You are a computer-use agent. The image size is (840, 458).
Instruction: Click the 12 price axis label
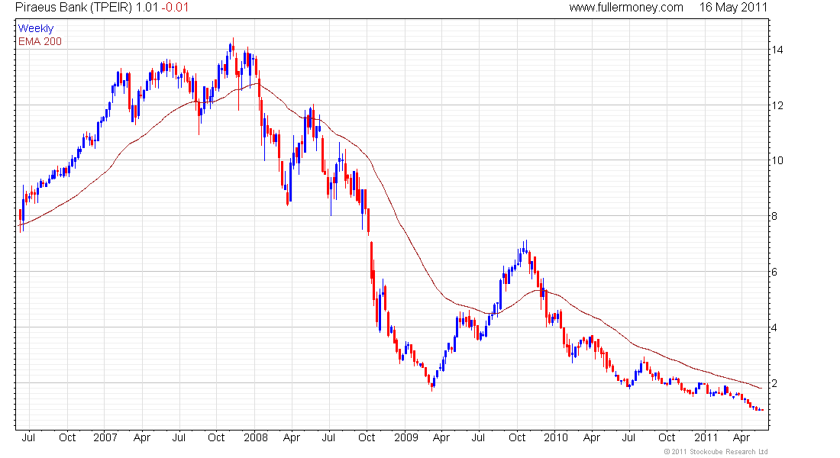pyautogui.click(x=777, y=105)
